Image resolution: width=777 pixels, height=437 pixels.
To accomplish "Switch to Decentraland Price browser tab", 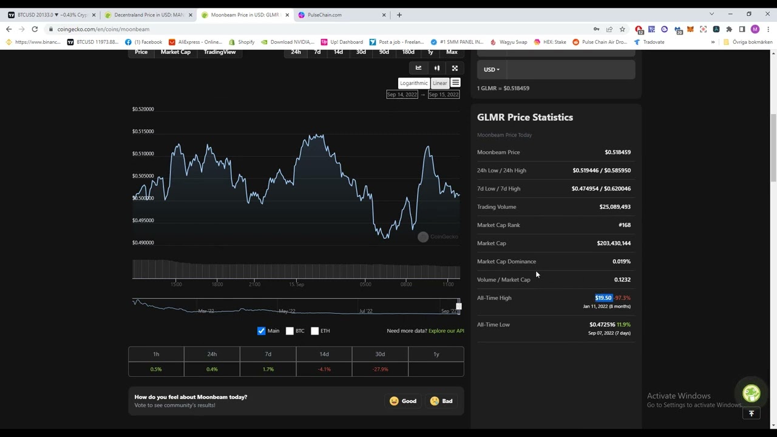I will point(148,15).
